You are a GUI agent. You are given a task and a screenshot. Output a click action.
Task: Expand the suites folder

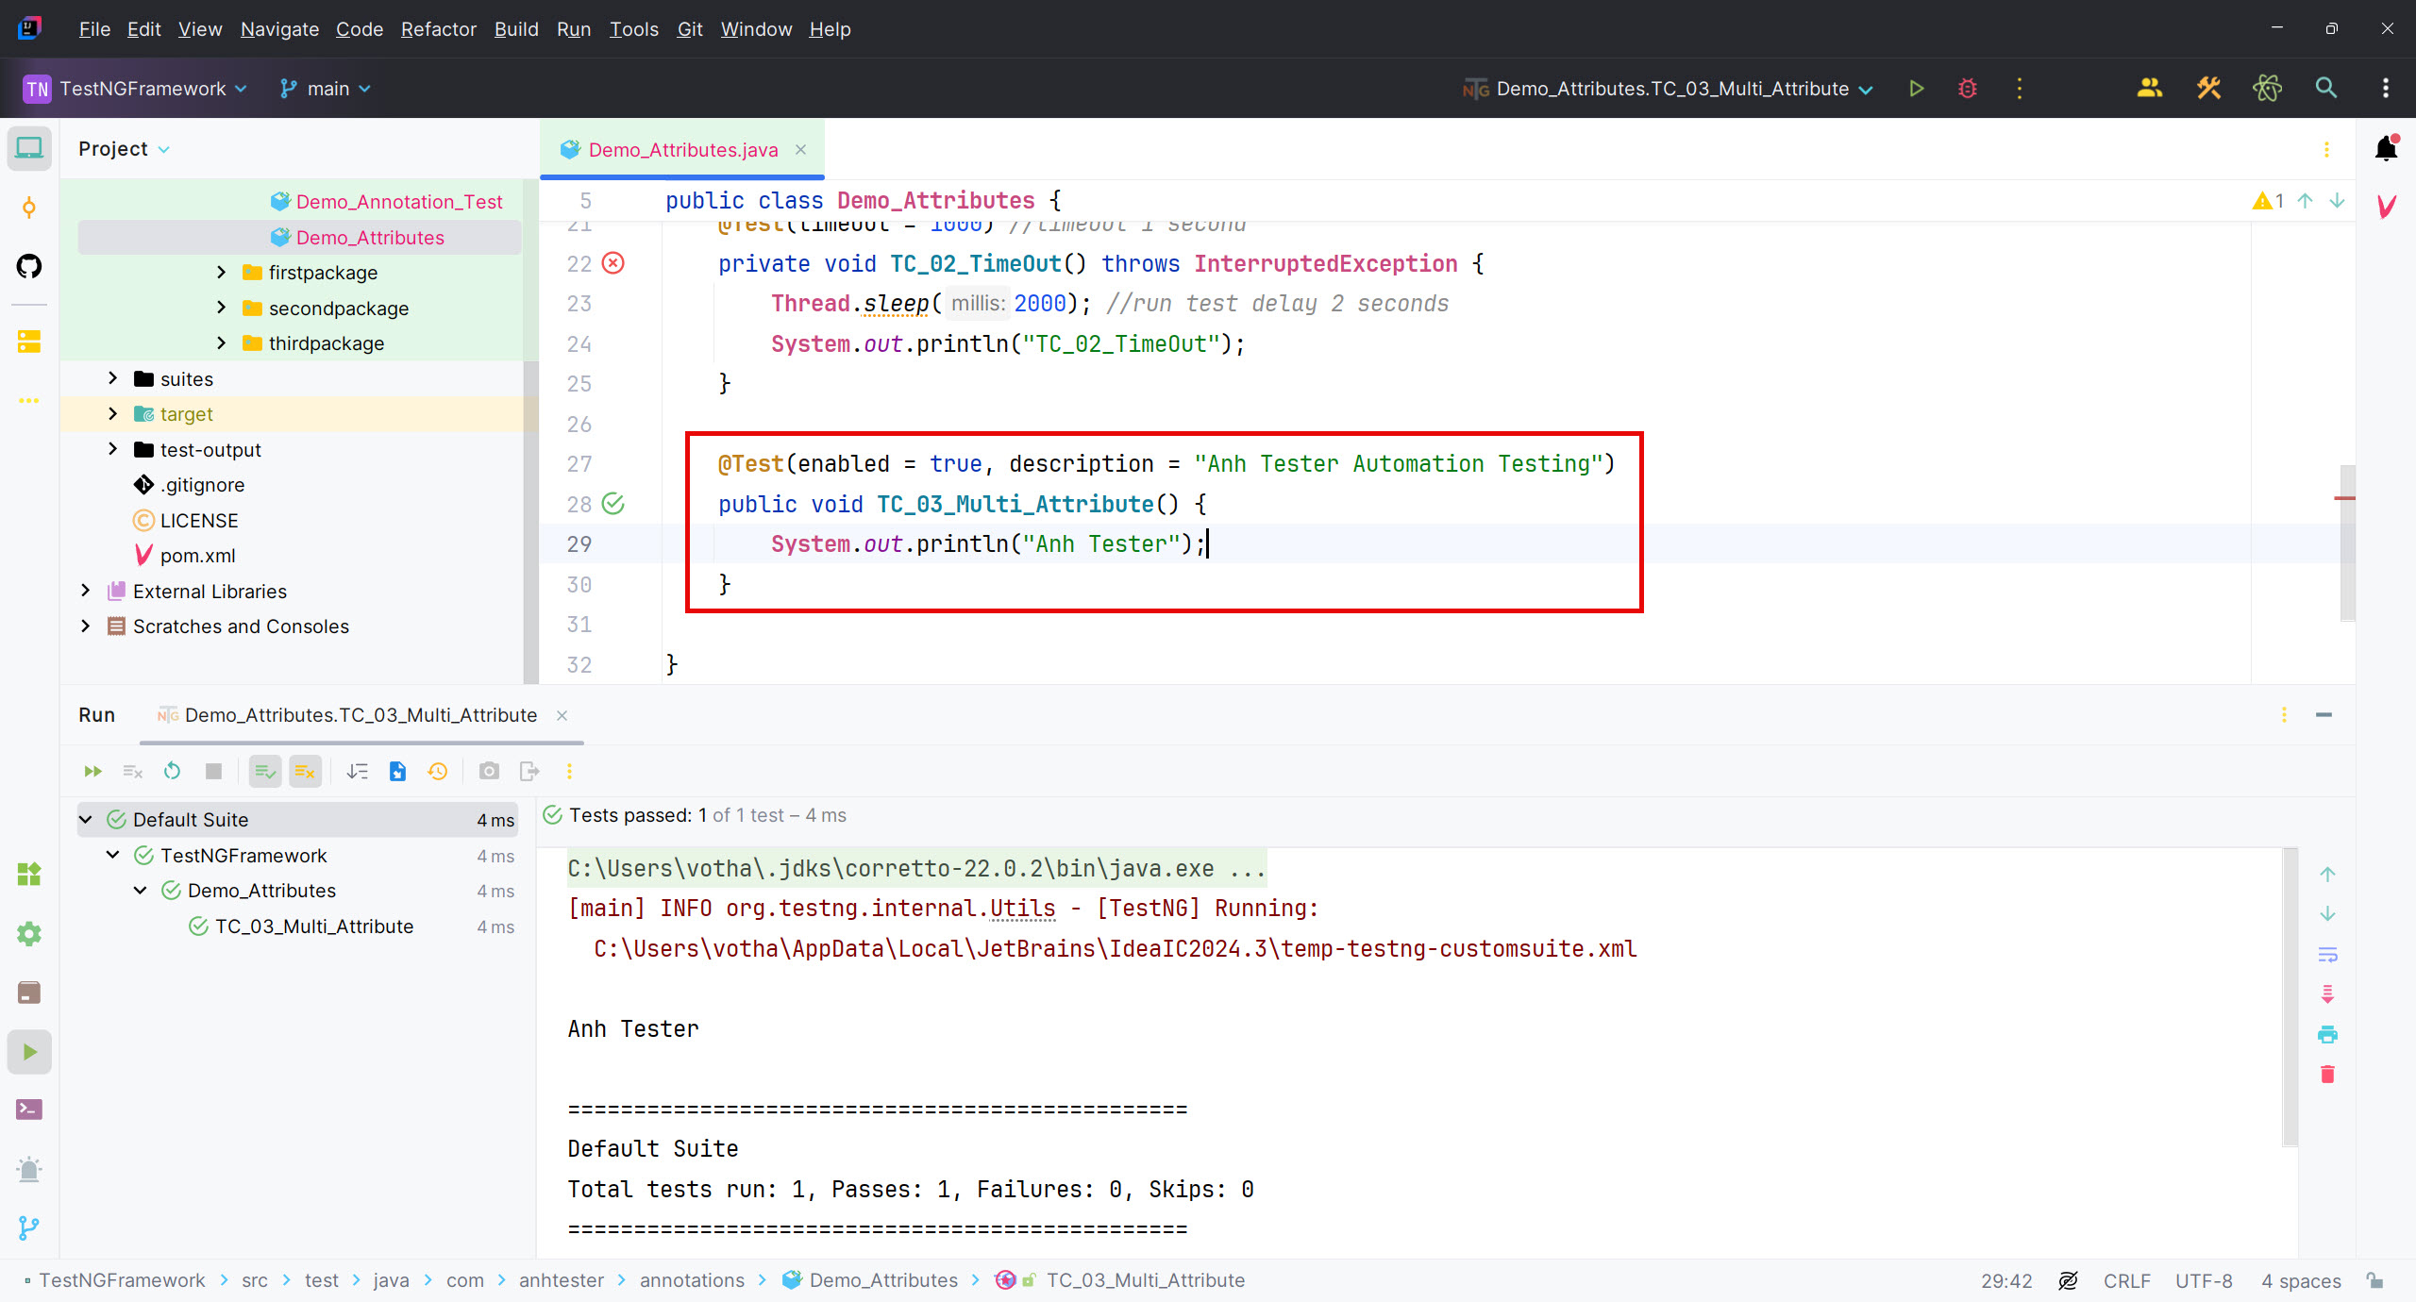click(x=112, y=378)
